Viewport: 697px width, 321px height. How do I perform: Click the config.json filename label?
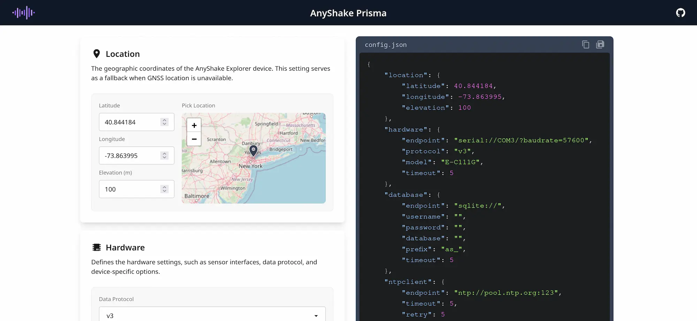(386, 45)
